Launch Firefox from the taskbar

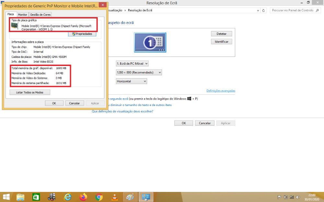[x=83, y=197]
